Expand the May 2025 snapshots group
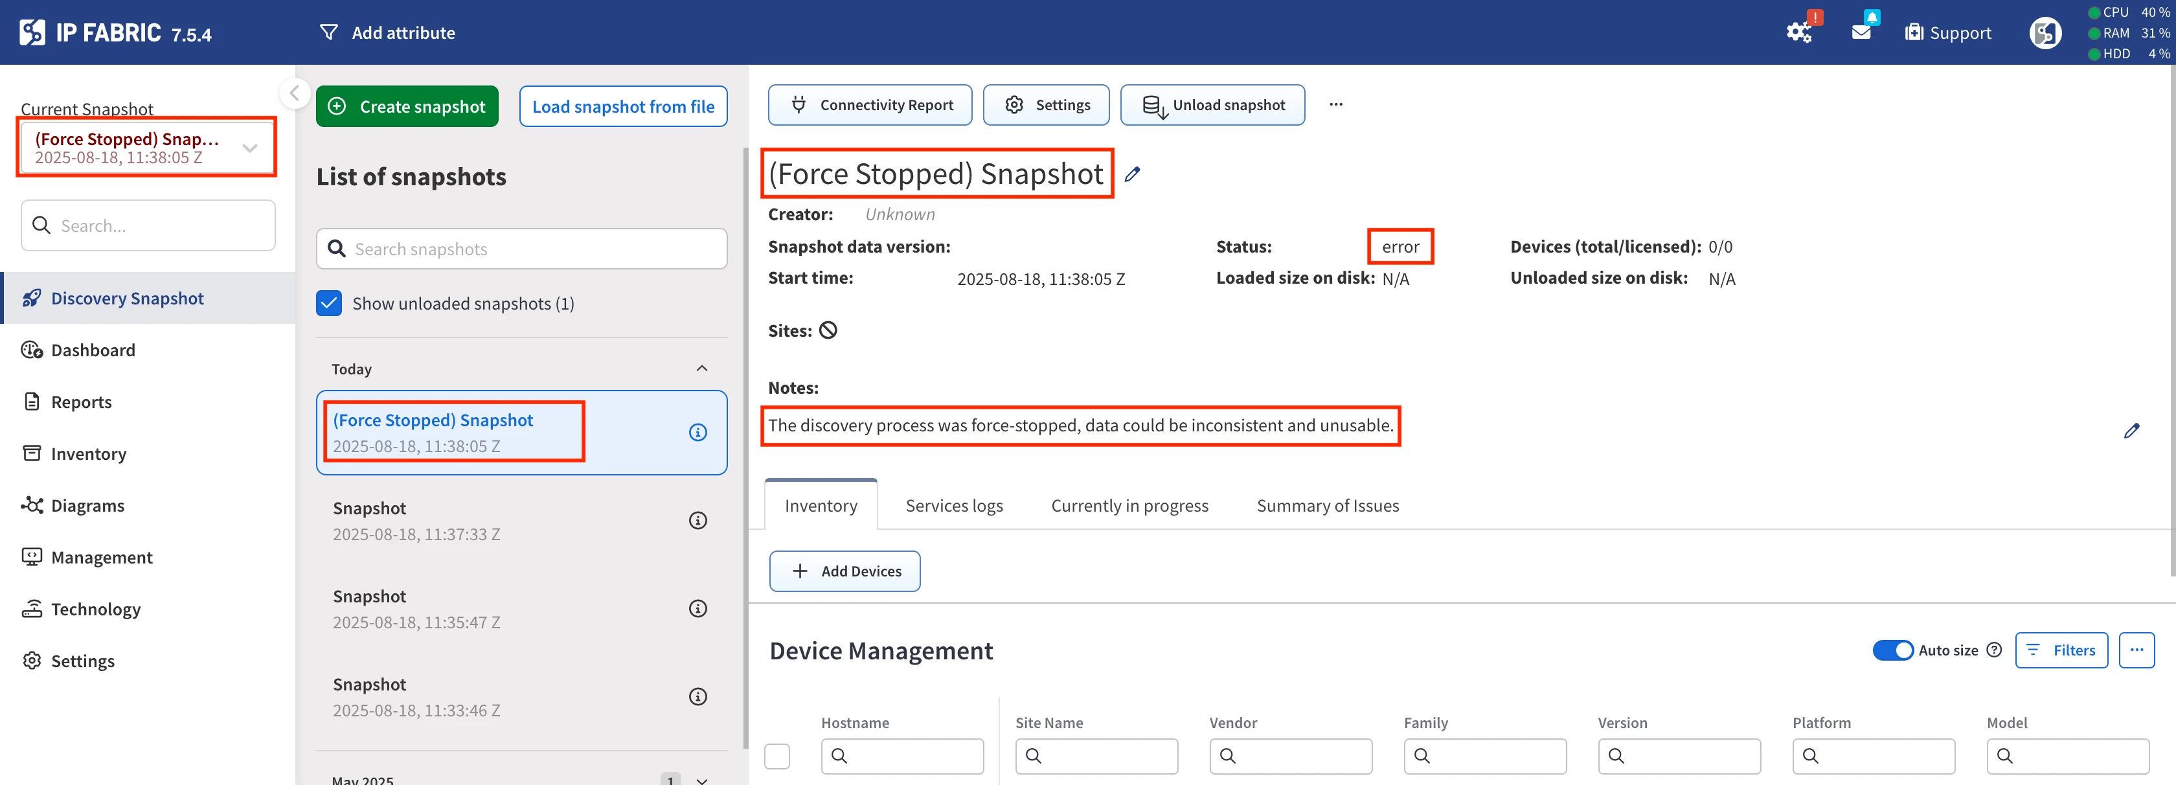2176x785 pixels. [701, 779]
